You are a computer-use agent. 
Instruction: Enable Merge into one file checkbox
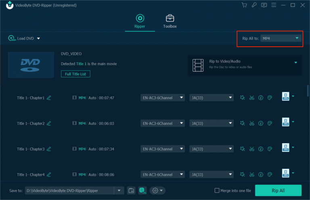tap(217, 190)
